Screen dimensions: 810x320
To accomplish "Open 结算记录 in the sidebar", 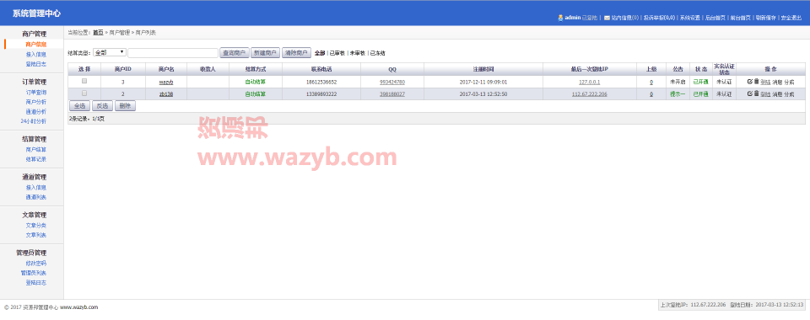I will (x=36, y=159).
